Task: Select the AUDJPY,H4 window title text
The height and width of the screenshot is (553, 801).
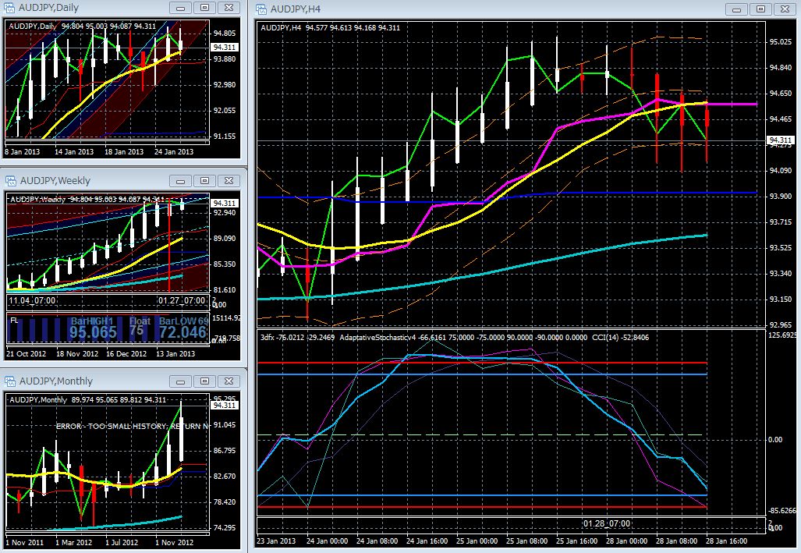Action: click(296, 9)
